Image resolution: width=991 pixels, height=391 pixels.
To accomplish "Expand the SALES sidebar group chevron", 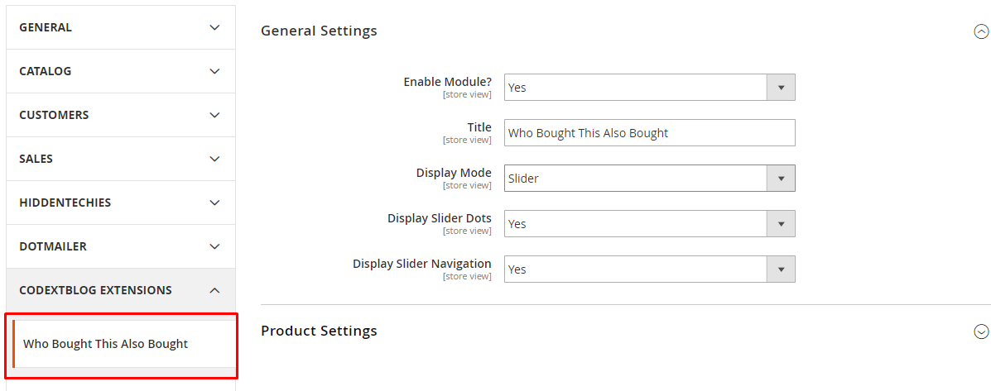I will pos(214,159).
